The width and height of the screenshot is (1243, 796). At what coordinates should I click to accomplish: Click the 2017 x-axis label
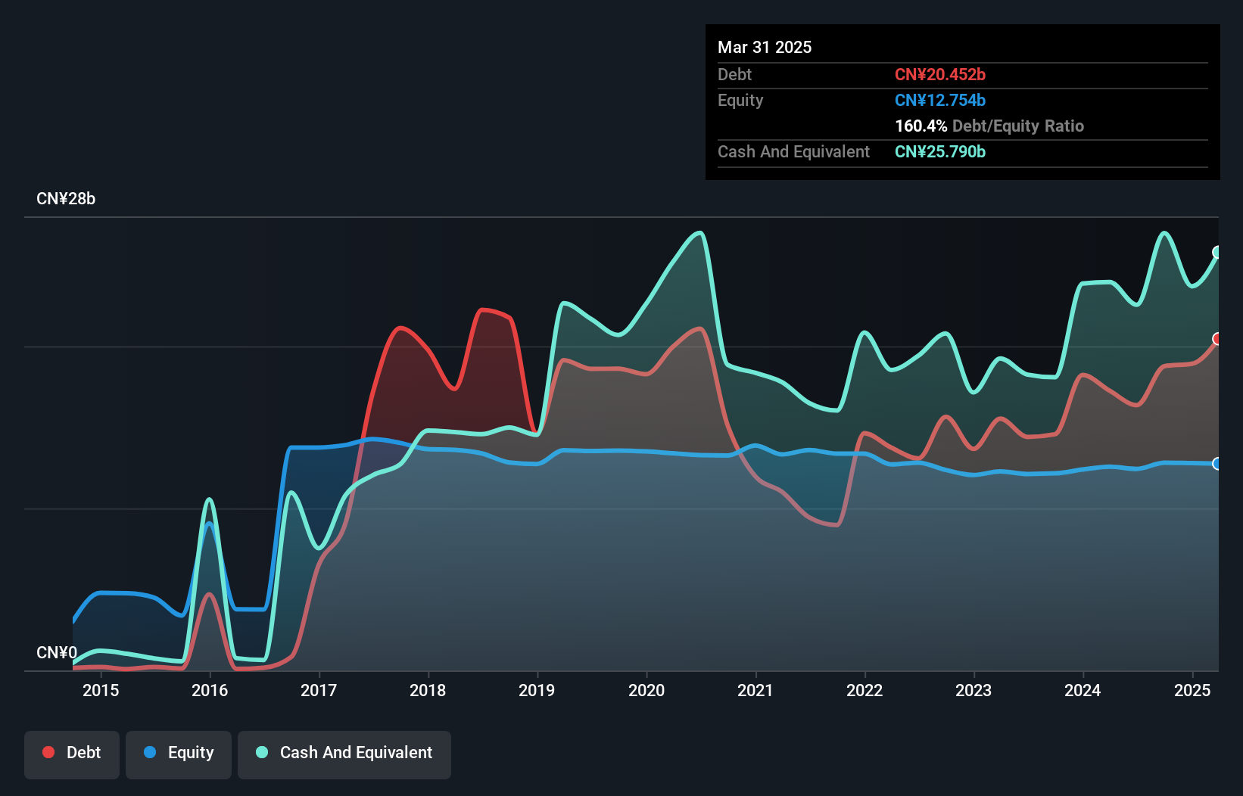click(319, 690)
